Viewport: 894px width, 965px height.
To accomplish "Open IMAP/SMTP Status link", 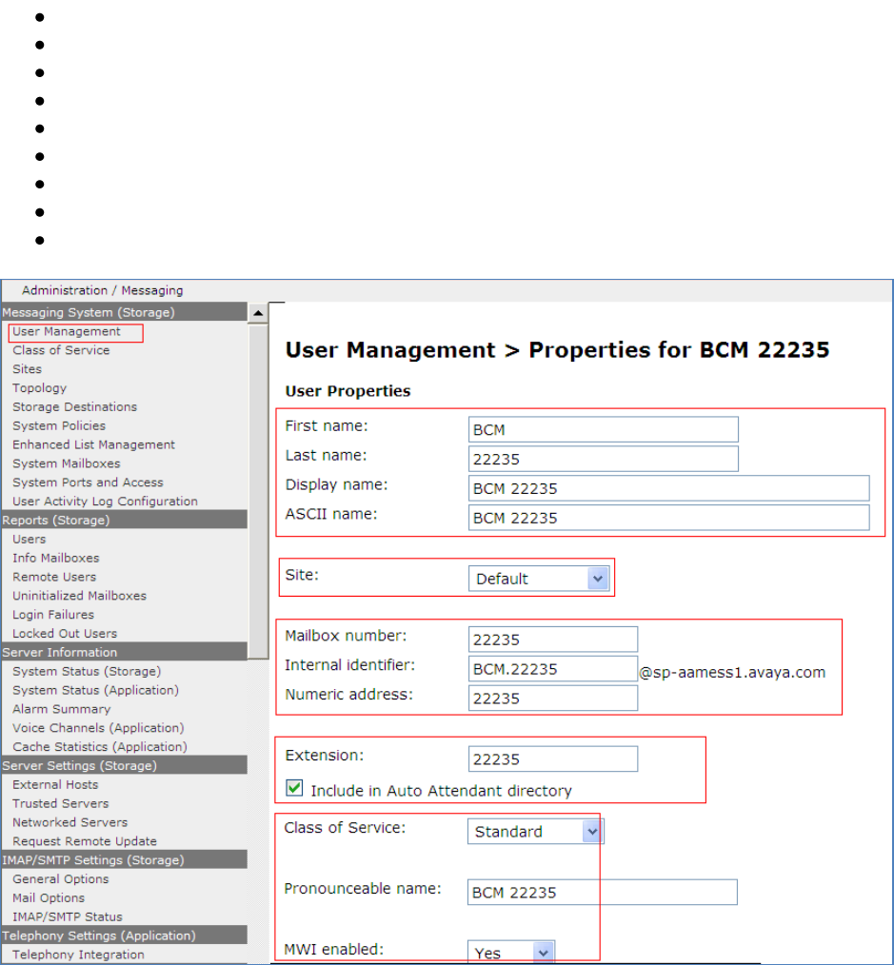I will (68, 917).
